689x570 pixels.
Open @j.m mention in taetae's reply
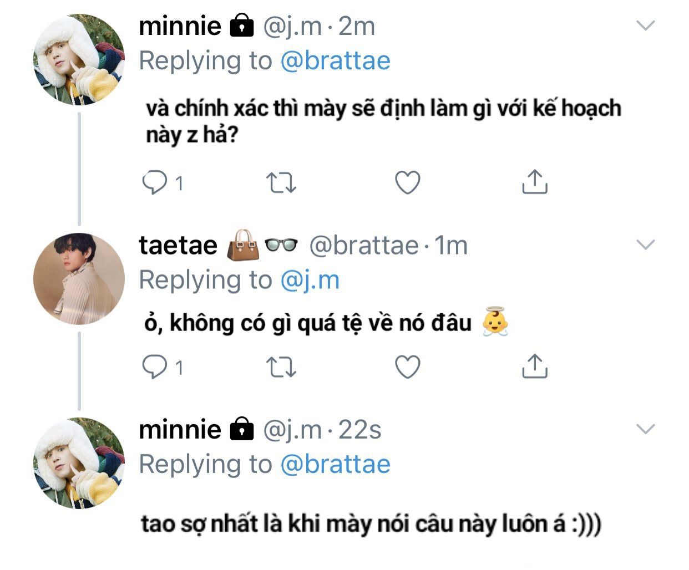pyautogui.click(x=310, y=280)
